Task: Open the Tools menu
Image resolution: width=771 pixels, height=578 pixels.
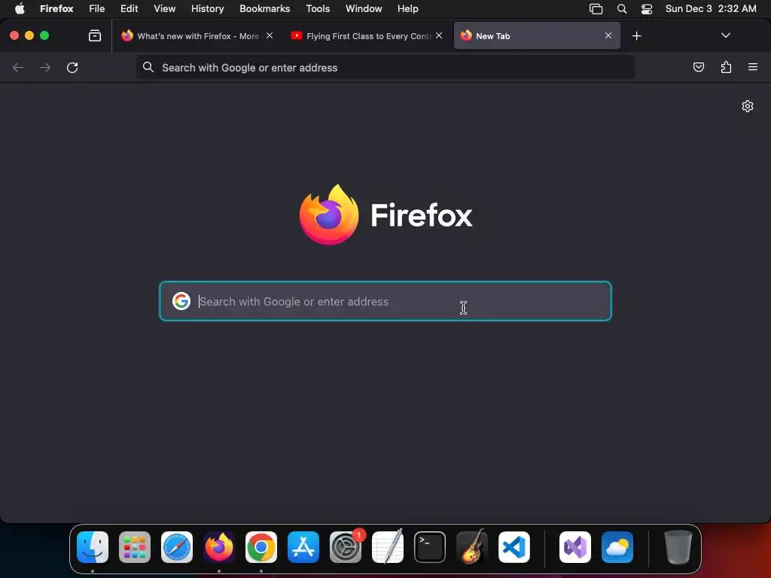Action: coord(318,9)
